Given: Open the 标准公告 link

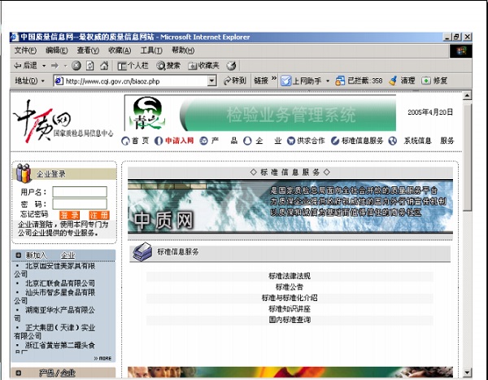Looking at the screenshot, I should [290, 287].
